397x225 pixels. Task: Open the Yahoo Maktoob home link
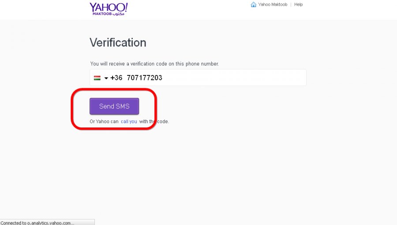(x=273, y=4)
